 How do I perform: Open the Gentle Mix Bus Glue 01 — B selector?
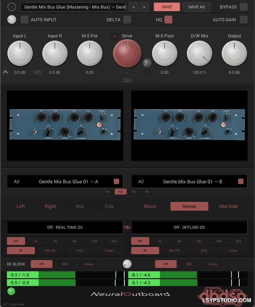[x=189, y=182]
